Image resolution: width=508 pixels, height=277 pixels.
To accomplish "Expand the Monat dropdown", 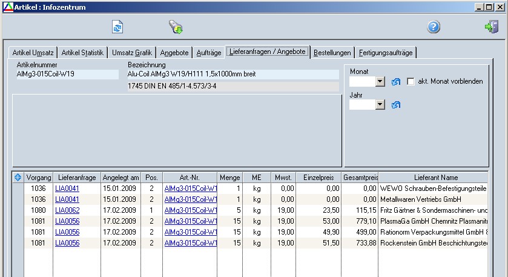I will [x=380, y=81].
